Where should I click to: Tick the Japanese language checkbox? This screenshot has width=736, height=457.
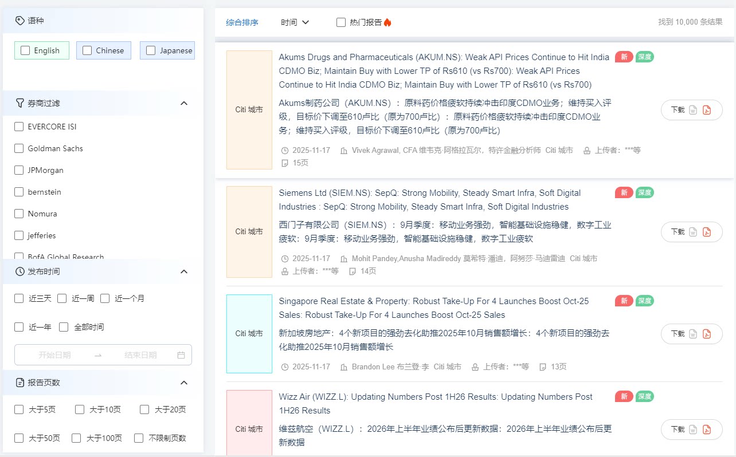coord(151,50)
